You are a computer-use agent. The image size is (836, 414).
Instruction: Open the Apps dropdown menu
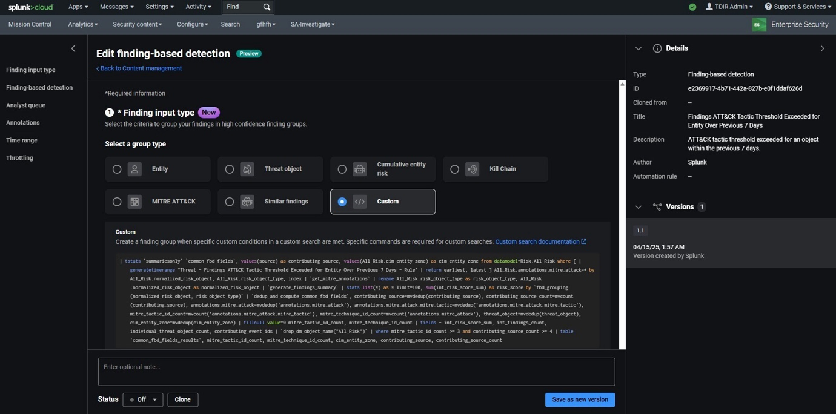click(78, 7)
